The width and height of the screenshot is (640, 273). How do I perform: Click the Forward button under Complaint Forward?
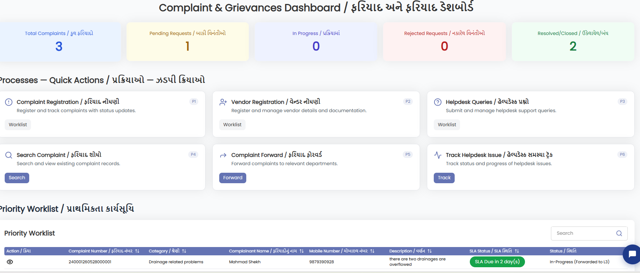point(233,178)
